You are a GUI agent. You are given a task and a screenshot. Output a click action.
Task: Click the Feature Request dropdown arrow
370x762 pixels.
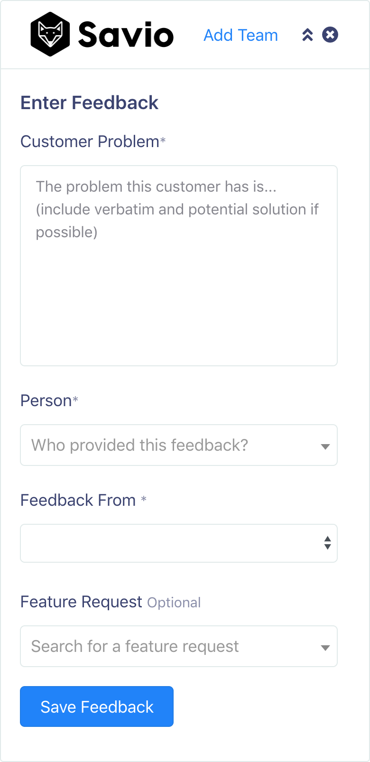tap(325, 648)
